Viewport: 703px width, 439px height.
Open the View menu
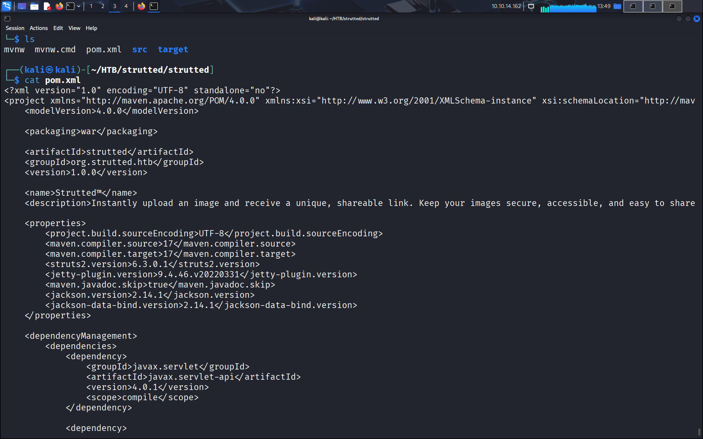tap(74, 28)
